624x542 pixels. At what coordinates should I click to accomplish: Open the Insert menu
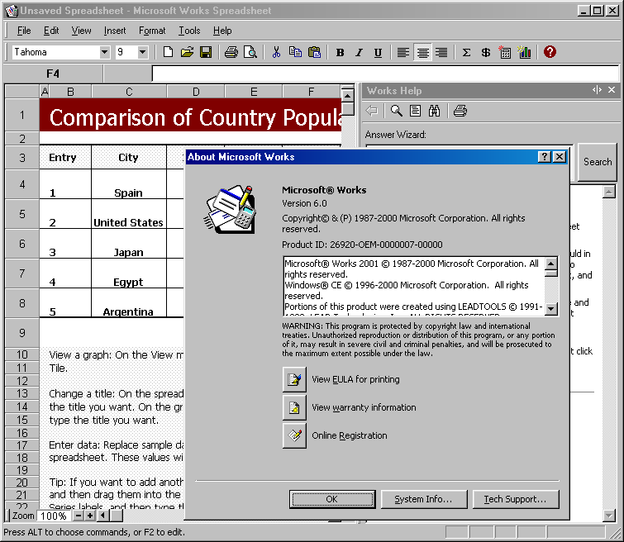click(115, 31)
